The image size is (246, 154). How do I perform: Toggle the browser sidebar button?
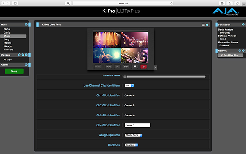pyautogui.click(x=15, y=3)
